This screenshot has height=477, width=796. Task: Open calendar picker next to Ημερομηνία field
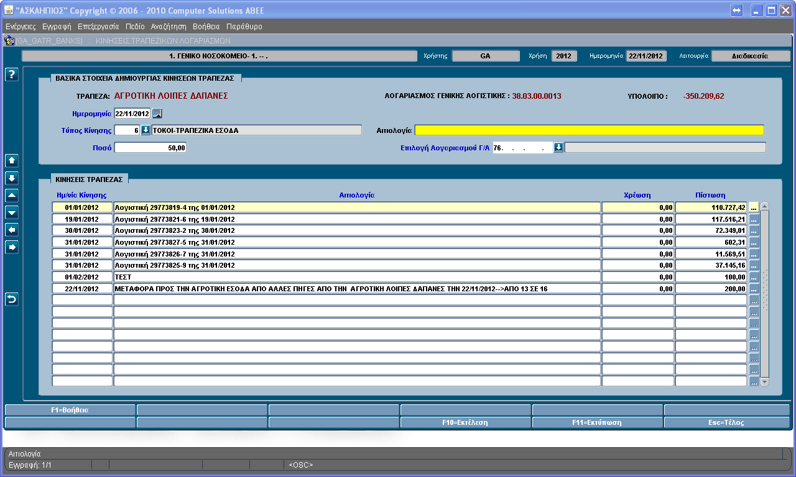(x=157, y=114)
